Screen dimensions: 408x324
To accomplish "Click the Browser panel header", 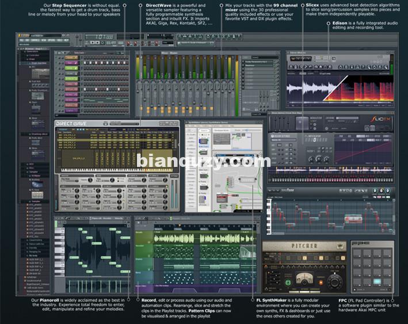I will (x=34, y=49).
